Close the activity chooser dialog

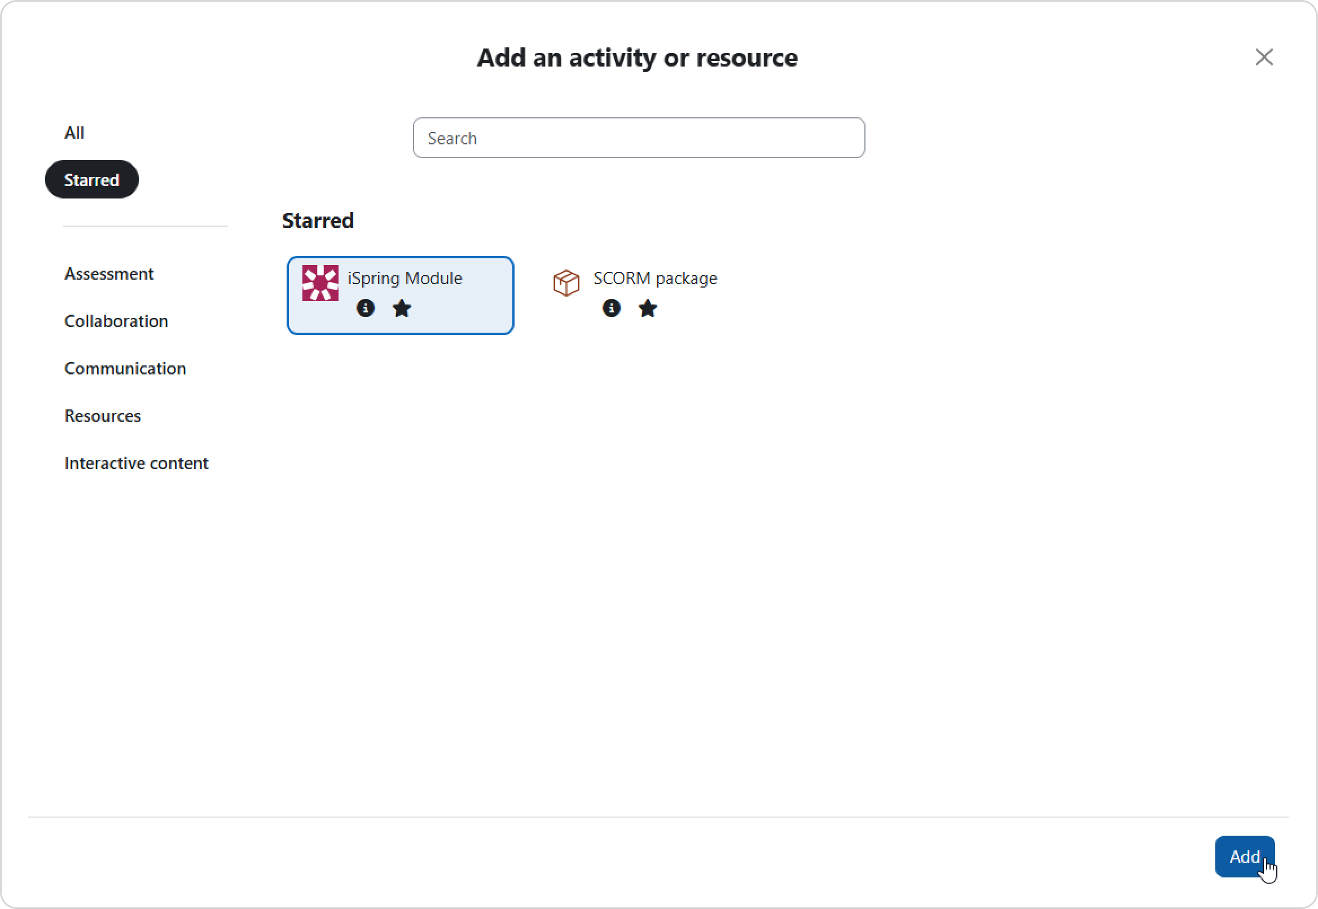(1264, 57)
